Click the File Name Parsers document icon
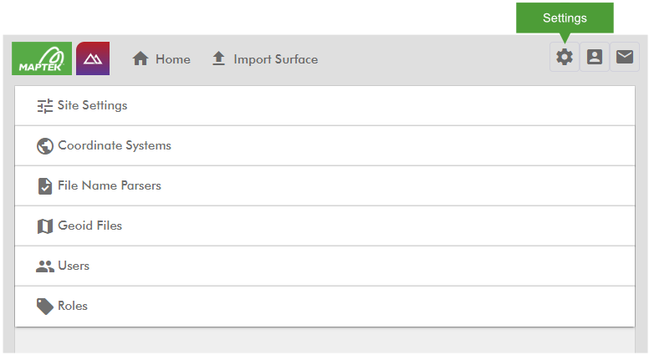This screenshot has width=649, height=355. pyautogui.click(x=44, y=186)
